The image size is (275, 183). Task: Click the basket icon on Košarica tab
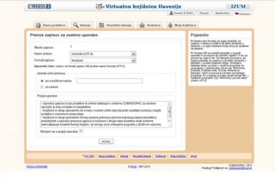coord(142,25)
